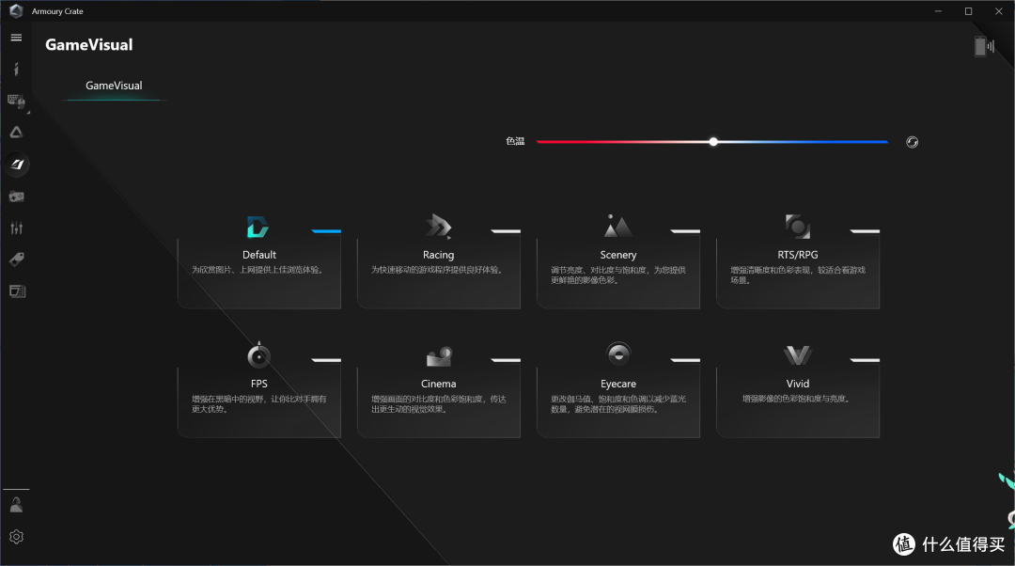Click the Eyecare eye icon
The image size is (1015, 566).
(x=618, y=354)
